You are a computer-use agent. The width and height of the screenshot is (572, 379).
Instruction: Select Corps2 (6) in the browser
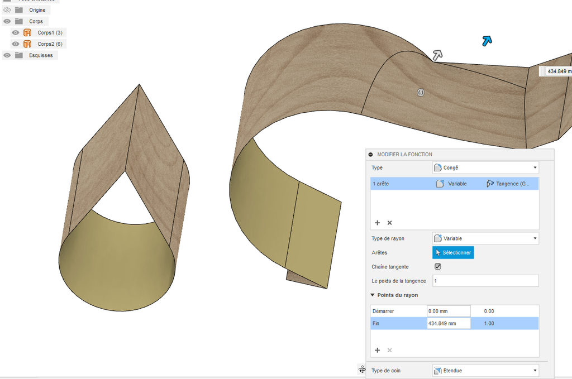(x=50, y=44)
